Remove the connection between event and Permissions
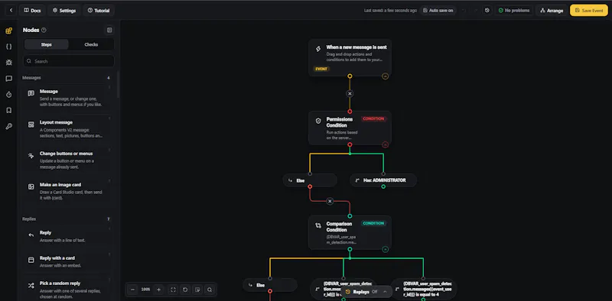The height and width of the screenshot is (301, 612). tap(350, 93)
